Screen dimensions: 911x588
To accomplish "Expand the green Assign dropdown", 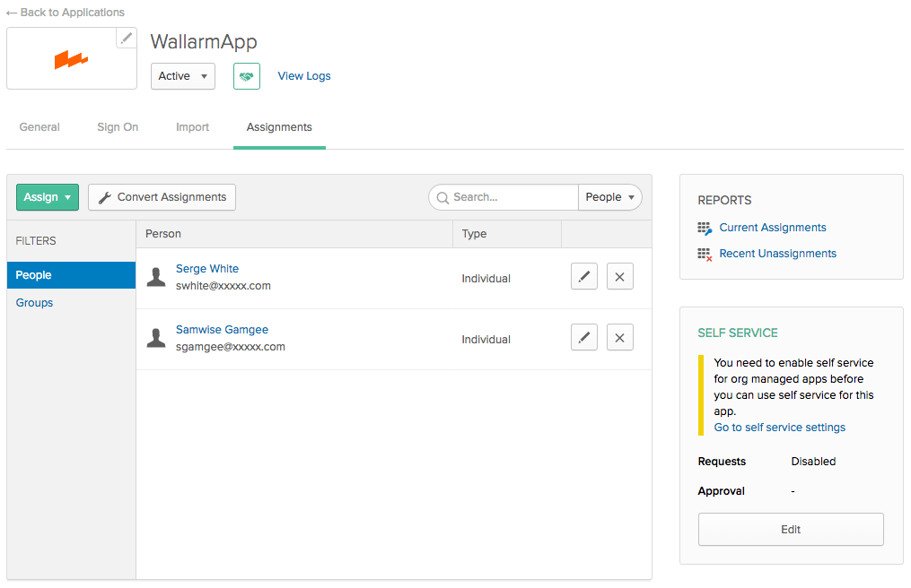I will pyautogui.click(x=48, y=197).
